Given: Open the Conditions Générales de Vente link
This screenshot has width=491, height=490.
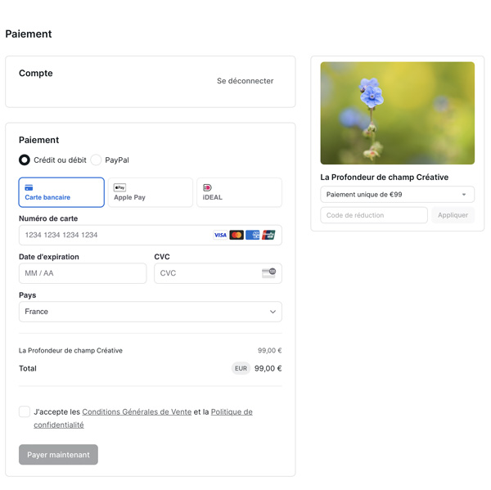Looking at the screenshot, I should click(x=137, y=412).
